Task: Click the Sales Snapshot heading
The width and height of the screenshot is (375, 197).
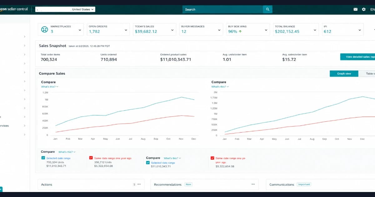Action: [x=52, y=46]
